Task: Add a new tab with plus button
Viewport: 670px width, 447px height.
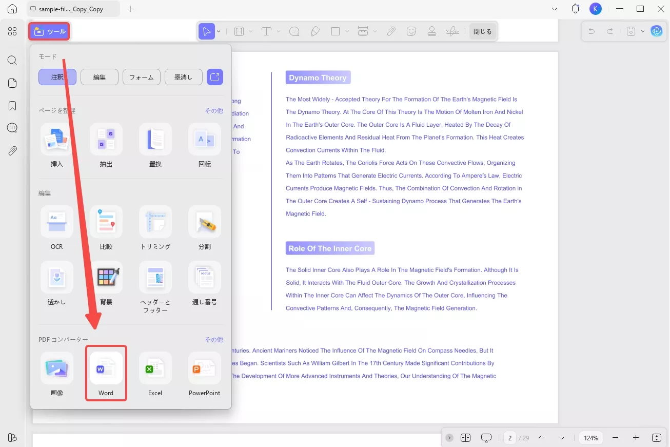Action: pyautogui.click(x=130, y=9)
